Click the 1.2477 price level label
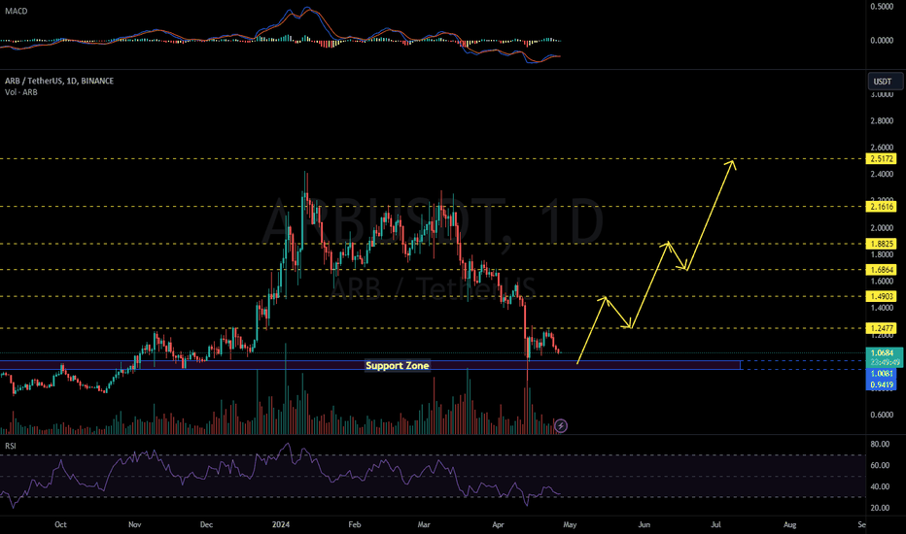 (881, 328)
